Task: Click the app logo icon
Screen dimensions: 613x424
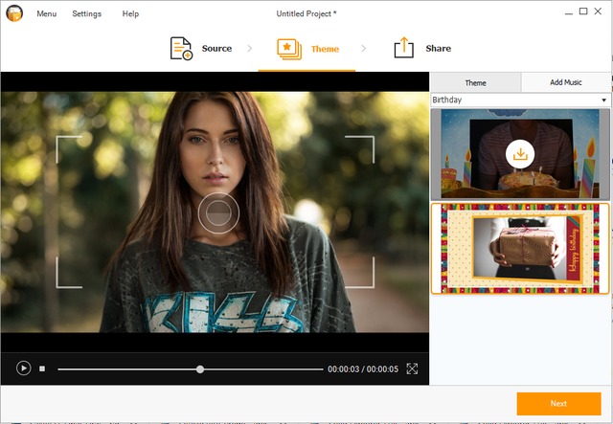Action: click(x=12, y=13)
